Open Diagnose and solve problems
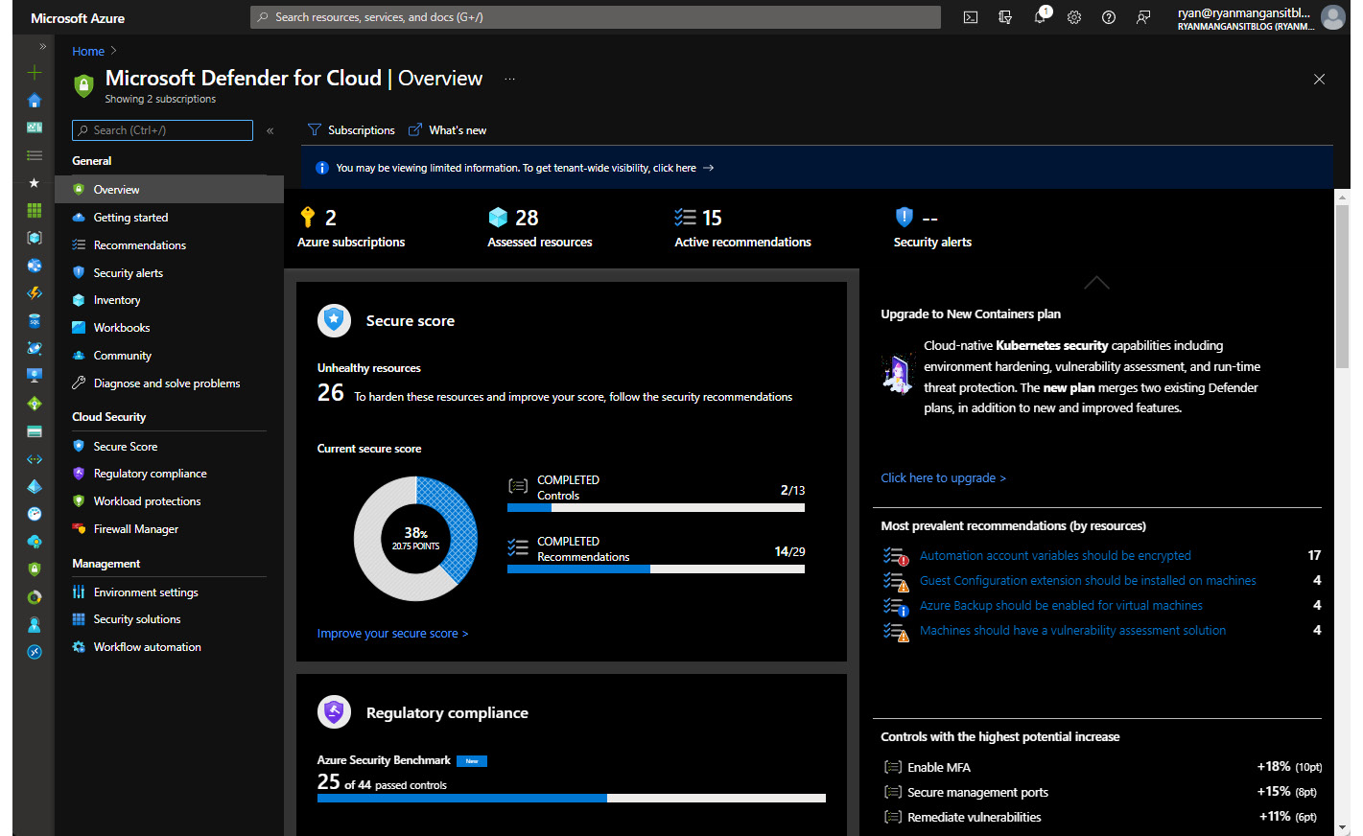Screen dimensions: 1363x836 click(x=169, y=383)
